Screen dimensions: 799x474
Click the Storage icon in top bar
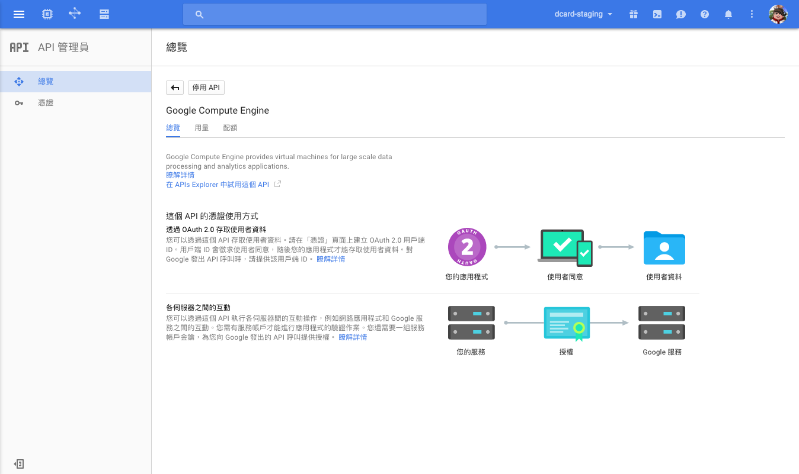pos(104,14)
